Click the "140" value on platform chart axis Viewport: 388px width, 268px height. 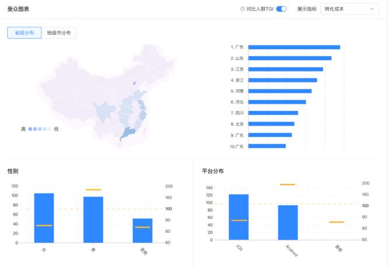209,188
